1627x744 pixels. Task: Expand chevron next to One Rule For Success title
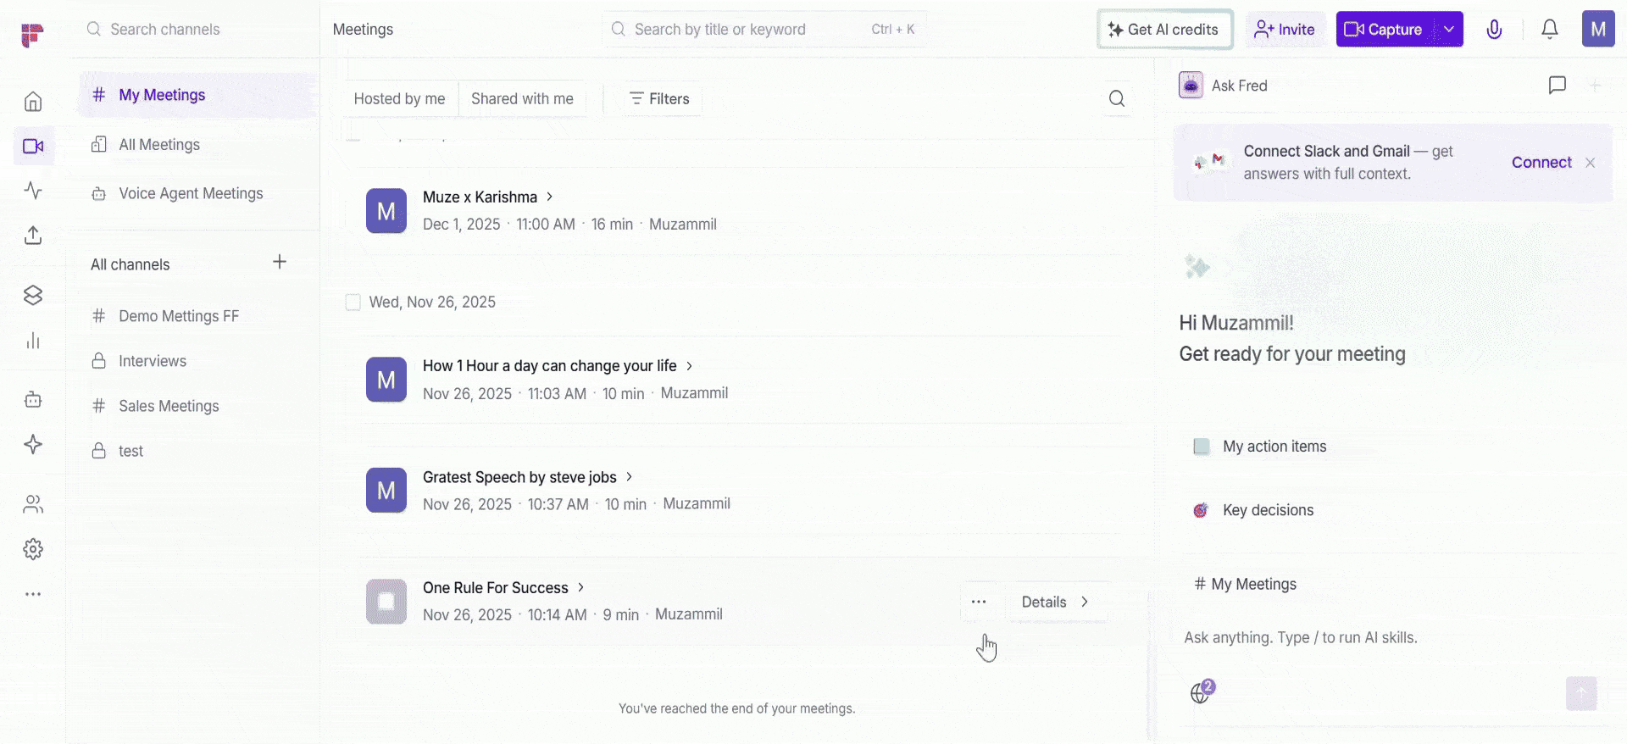[580, 587]
